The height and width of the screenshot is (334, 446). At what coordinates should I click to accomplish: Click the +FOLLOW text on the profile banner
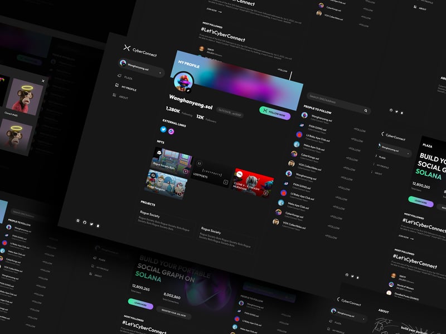pyautogui.click(x=282, y=70)
